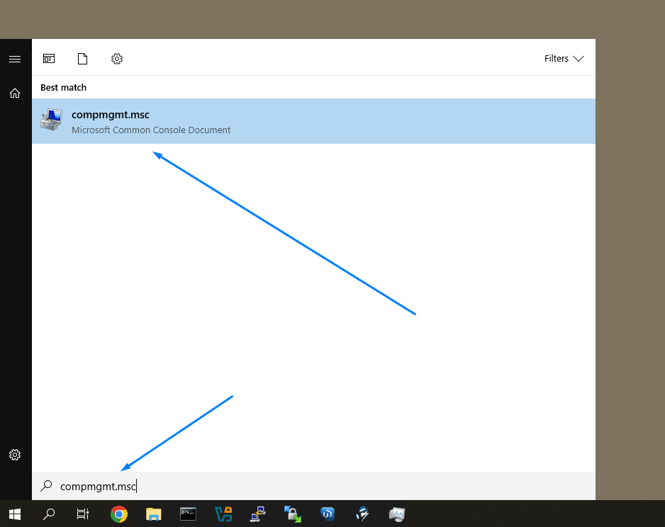665x527 pixels.
Task: Open the PuTTY taskbar icon
Action: (258, 514)
